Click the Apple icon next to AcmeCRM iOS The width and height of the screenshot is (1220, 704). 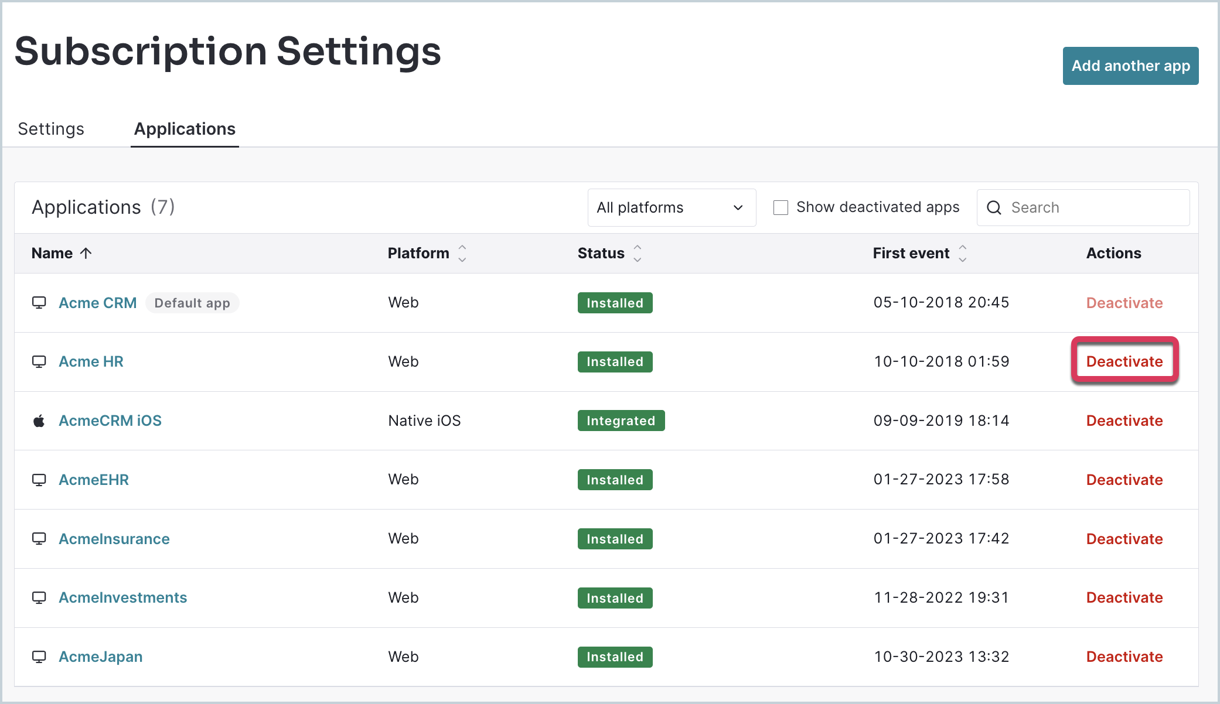pyautogui.click(x=39, y=421)
